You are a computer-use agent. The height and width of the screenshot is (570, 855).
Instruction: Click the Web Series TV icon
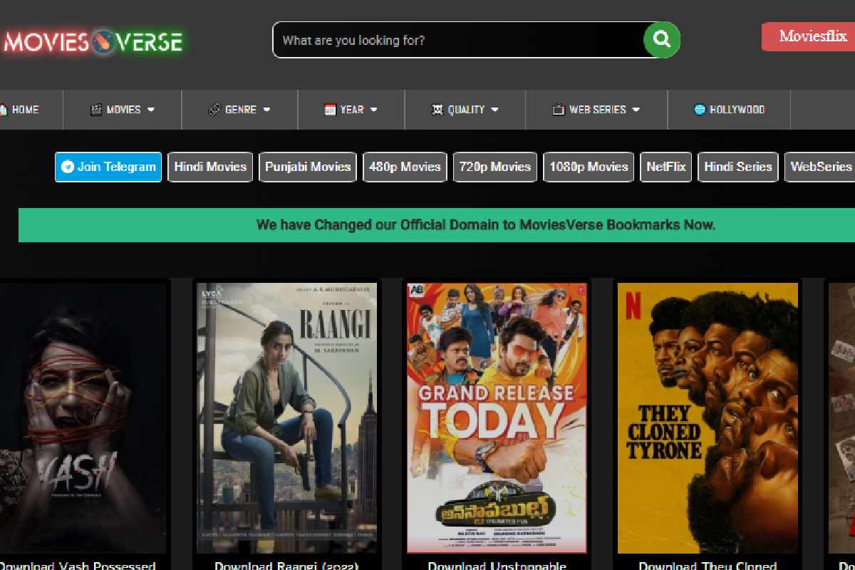(x=559, y=110)
